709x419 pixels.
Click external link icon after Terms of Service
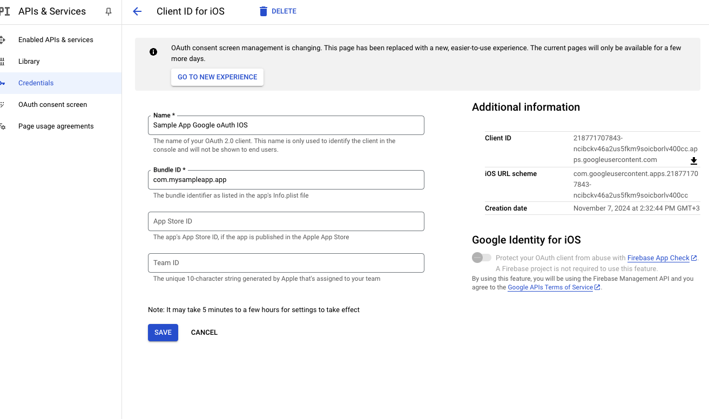597,287
